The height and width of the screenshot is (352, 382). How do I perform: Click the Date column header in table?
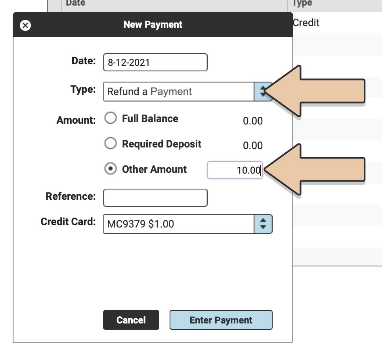point(75,4)
